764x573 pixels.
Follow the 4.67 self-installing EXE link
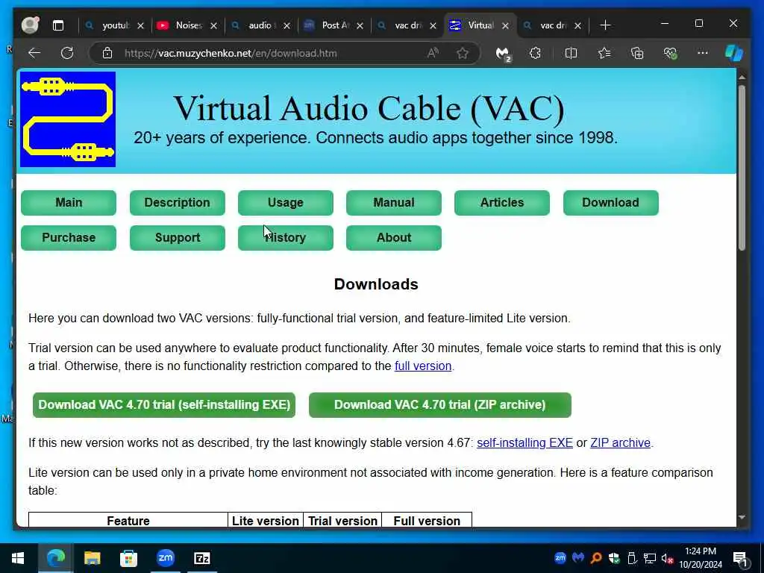525,443
